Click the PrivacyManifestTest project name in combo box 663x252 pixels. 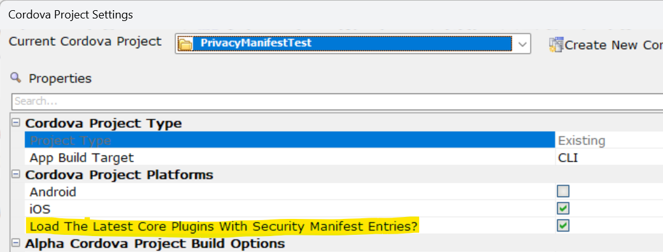[x=256, y=43]
